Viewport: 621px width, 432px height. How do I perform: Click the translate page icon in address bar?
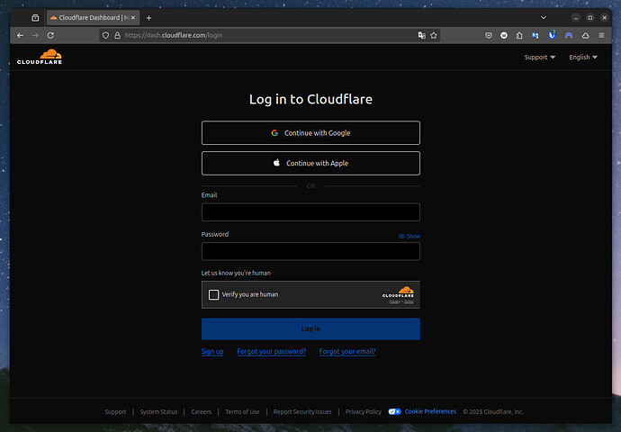[x=422, y=35]
